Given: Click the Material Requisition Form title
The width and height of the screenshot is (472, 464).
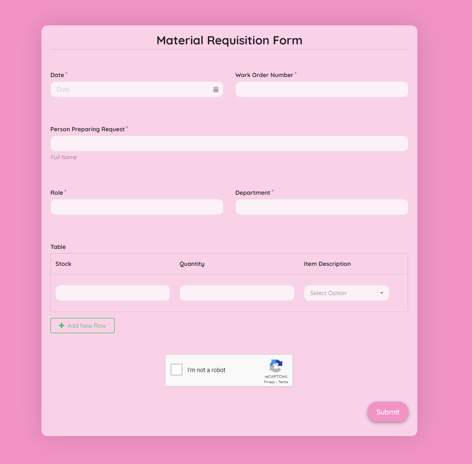Looking at the screenshot, I should pos(229,40).
